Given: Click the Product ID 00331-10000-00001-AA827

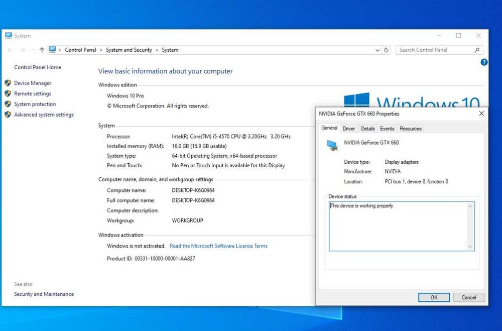Looking at the screenshot, I should click(x=151, y=258).
